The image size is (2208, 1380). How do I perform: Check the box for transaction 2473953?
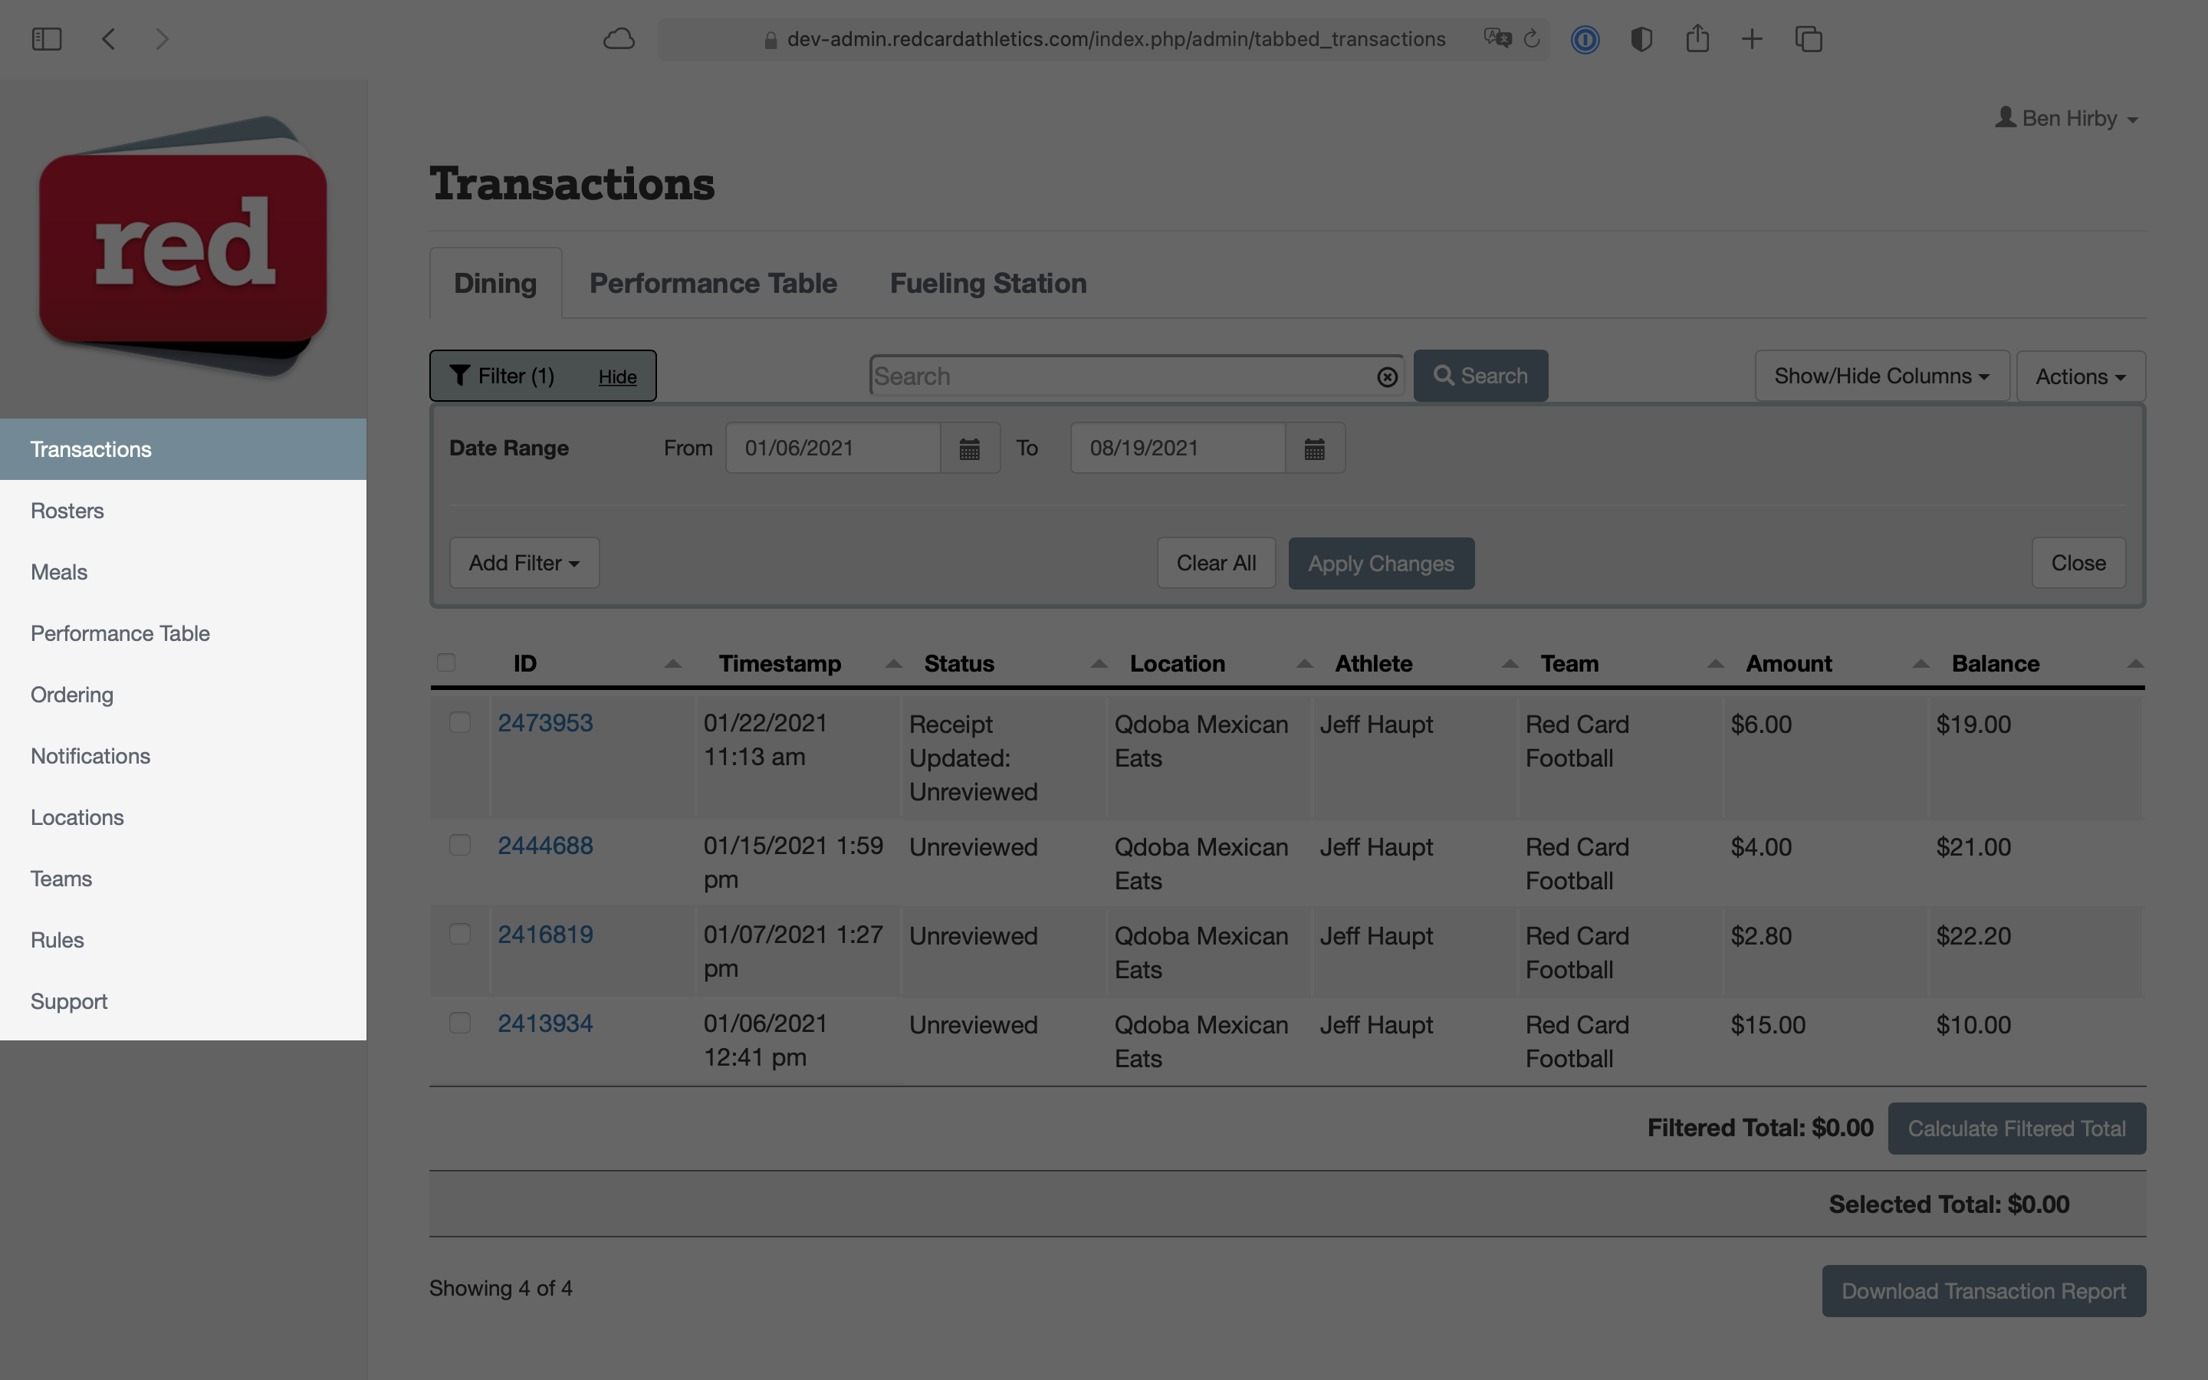pyautogui.click(x=460, y=722)
